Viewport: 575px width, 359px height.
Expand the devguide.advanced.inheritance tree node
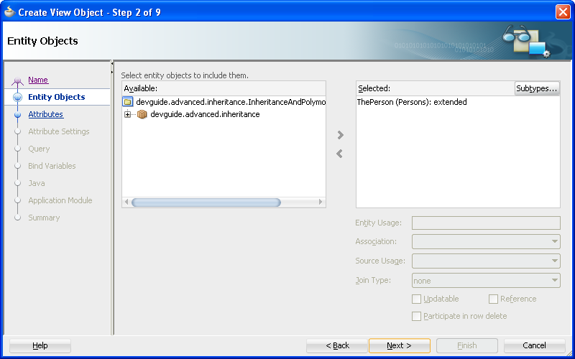(x=128, y=114)
